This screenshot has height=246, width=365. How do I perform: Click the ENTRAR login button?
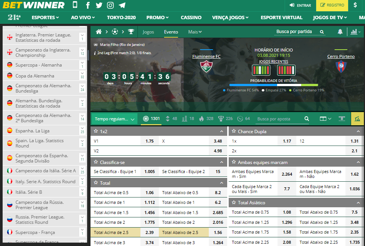(x=300, y=5)
